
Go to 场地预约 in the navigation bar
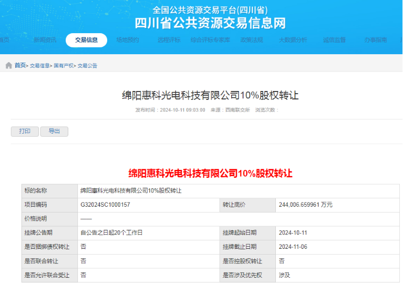tap(127, 40)
